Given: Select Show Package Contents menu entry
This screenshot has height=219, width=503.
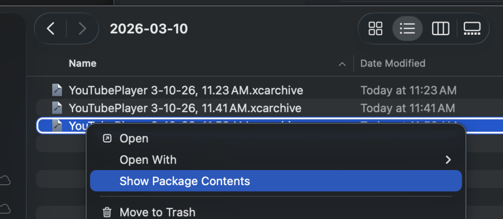Looking at the screenshot, I should click(x=185, y=181).
